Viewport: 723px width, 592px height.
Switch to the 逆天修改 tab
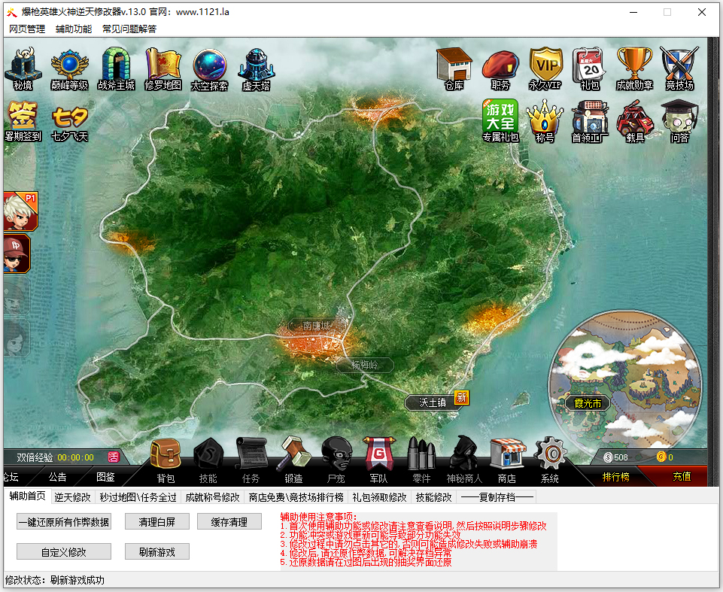(72, 497)
